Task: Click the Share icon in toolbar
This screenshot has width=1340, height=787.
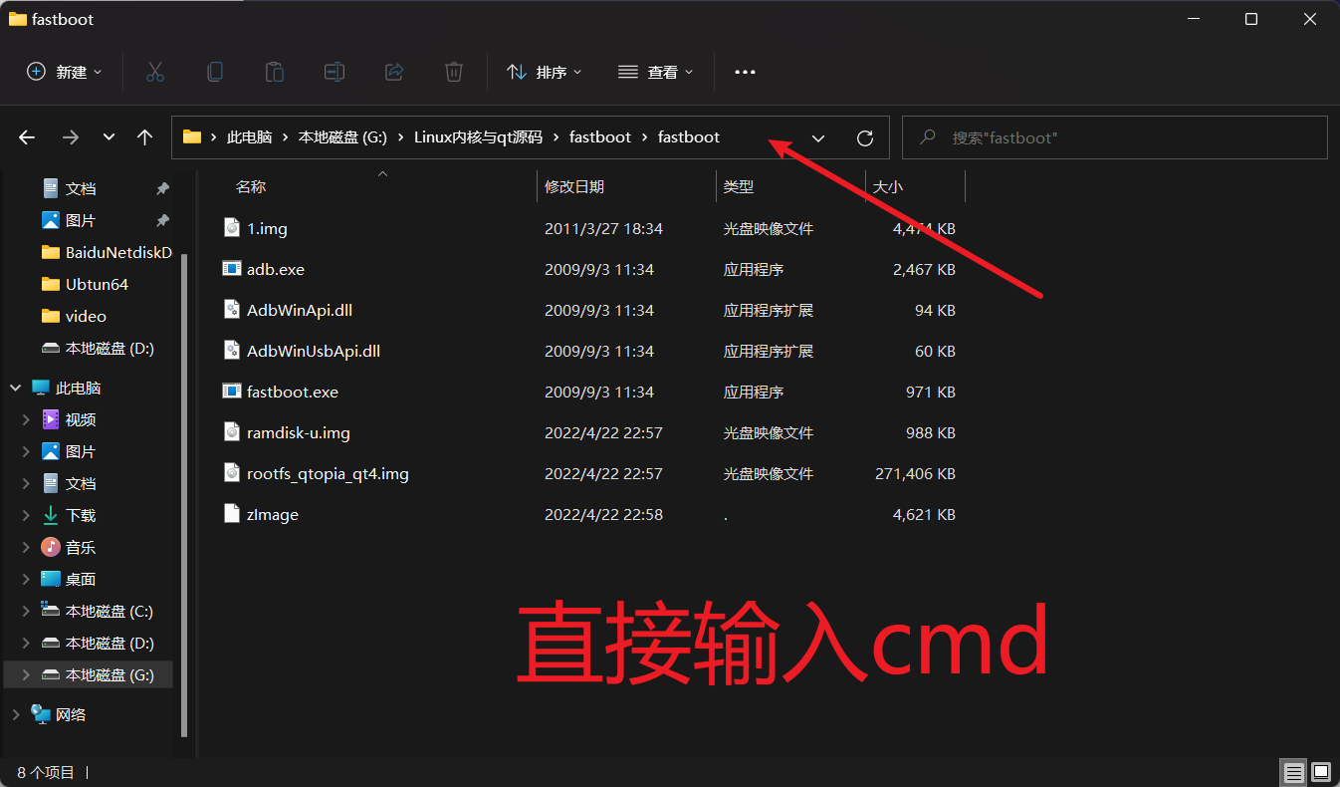Action: pyautogui.click(x=394, y=72)
